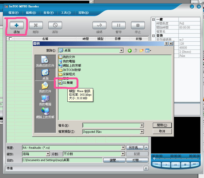Image resolution: width=204 pixels, height=178 pixels.
Task: Open the 檔案(F) menu
Action: coord(13,13)
